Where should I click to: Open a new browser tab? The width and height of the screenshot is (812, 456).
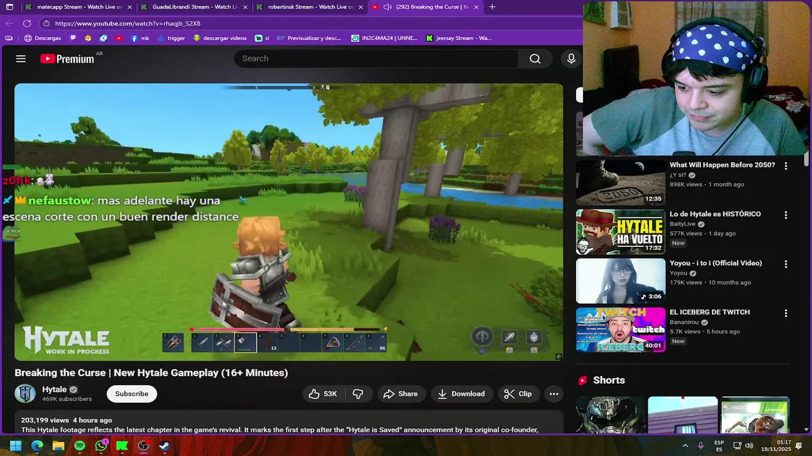(492, 7)
